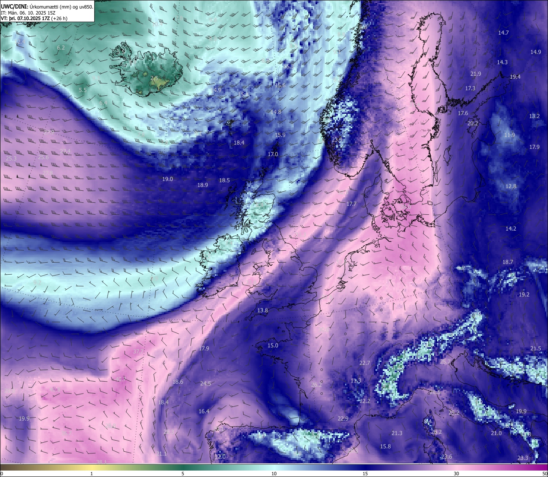Click the map value 13.8
The image size is (548, 477).
click(262, 310)
